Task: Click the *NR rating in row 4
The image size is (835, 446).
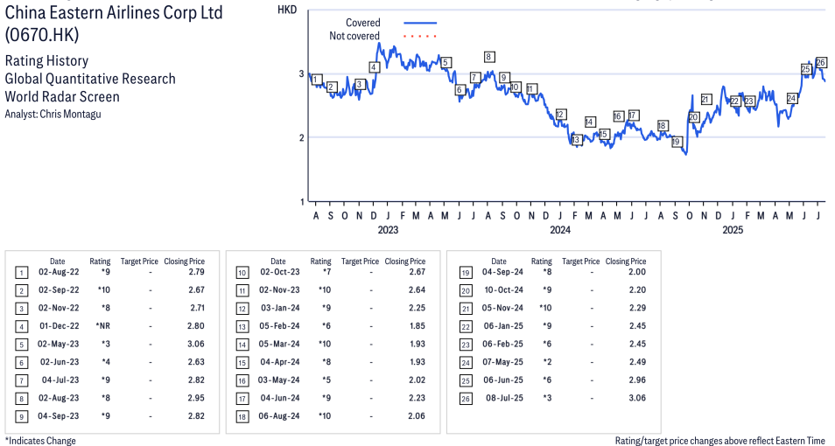Action: point(102,325)
